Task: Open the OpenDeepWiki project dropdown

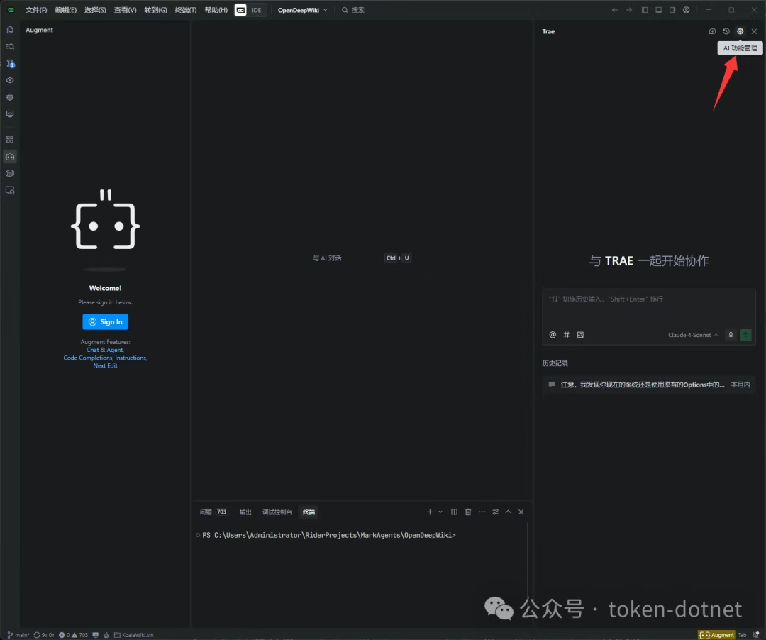Action: pyautogui.click(x=302, y=10)
